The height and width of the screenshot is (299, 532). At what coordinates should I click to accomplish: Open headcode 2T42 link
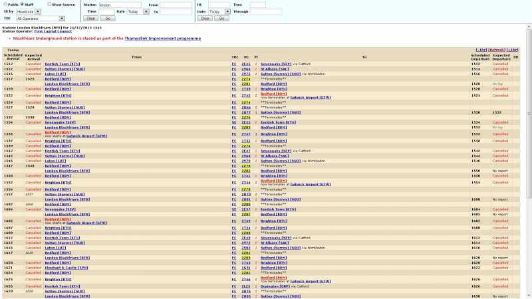coord(246,96)
